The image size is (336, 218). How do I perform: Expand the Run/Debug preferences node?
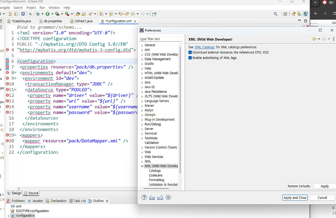click(x=142, y=124)
